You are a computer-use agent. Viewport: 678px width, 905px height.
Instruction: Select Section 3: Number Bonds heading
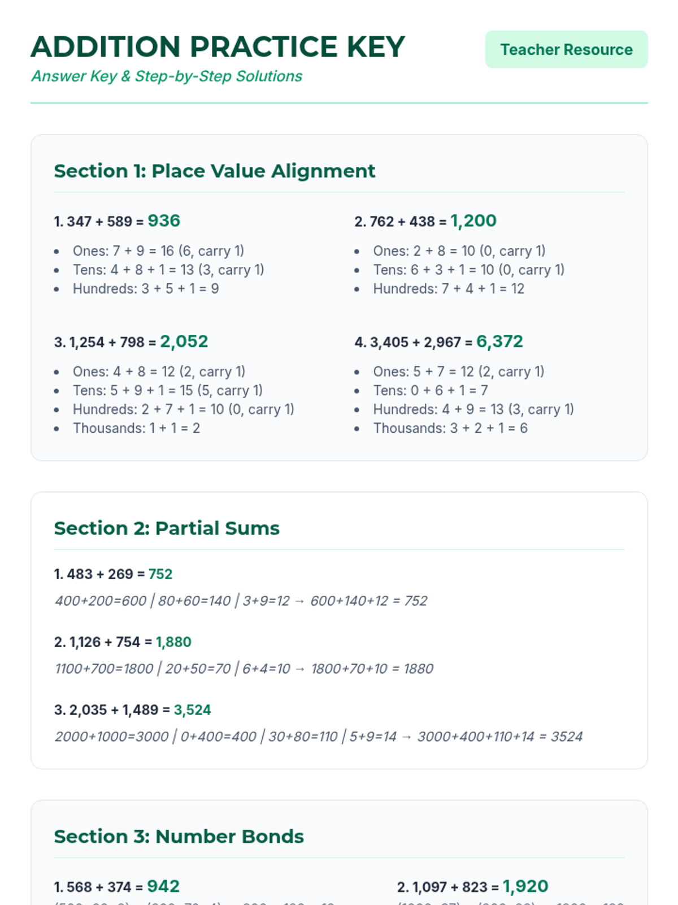[179, 836]
